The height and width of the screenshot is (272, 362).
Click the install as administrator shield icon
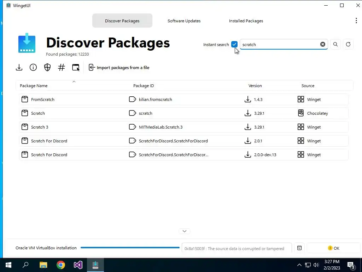click(x=47, y=68)
